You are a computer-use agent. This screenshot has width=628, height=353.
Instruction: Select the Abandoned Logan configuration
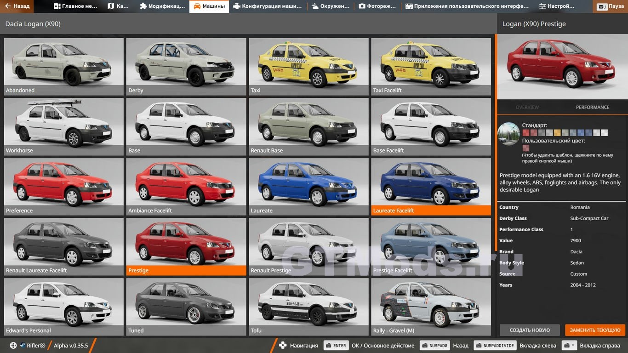tap(64, 66)
